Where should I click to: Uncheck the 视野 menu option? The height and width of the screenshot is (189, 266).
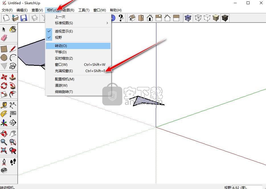(x=78, y=38)
